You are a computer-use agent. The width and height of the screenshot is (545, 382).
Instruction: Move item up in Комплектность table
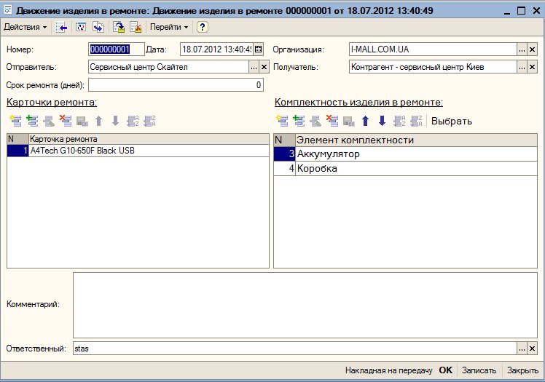366,121
